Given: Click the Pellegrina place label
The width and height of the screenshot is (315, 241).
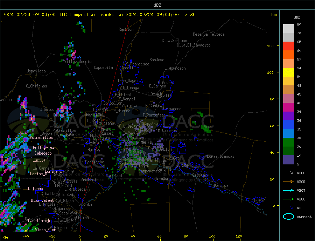Looking at the screenshot, I should [44, 148].
